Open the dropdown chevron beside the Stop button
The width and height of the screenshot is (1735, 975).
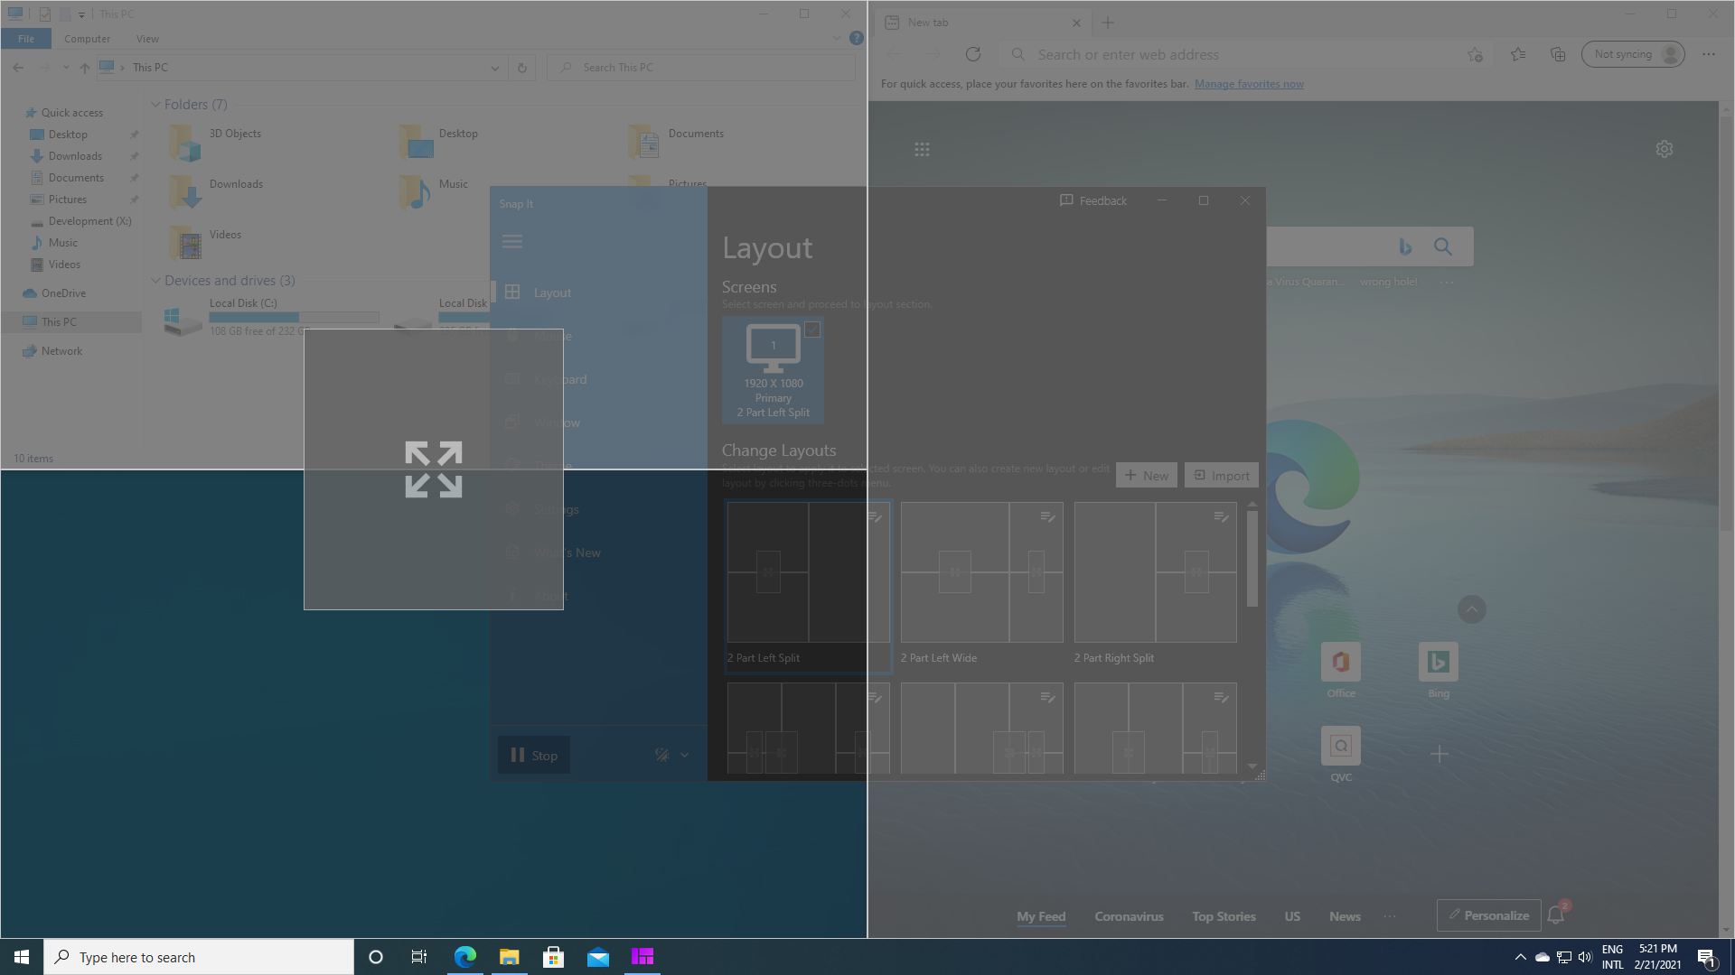click(x=684, y=755)
